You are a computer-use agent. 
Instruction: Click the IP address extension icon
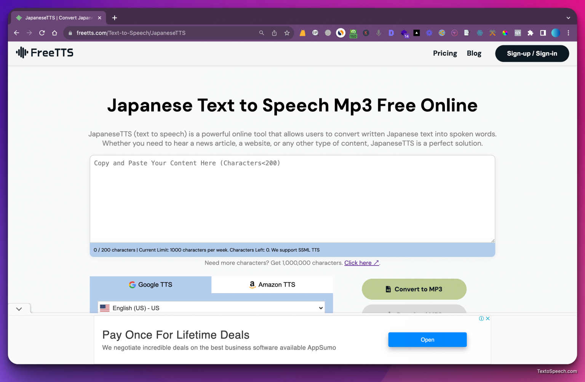click(315, 33)
